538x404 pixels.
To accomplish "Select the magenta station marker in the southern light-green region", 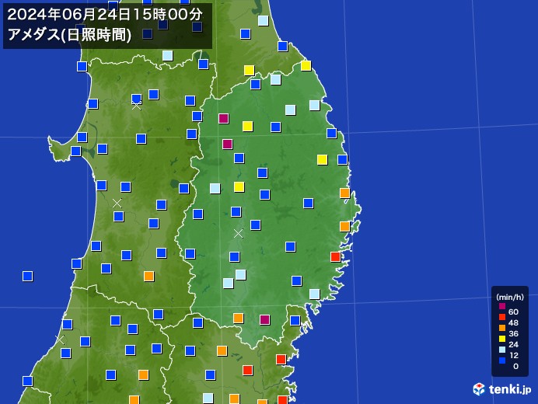I will point(264,319).
